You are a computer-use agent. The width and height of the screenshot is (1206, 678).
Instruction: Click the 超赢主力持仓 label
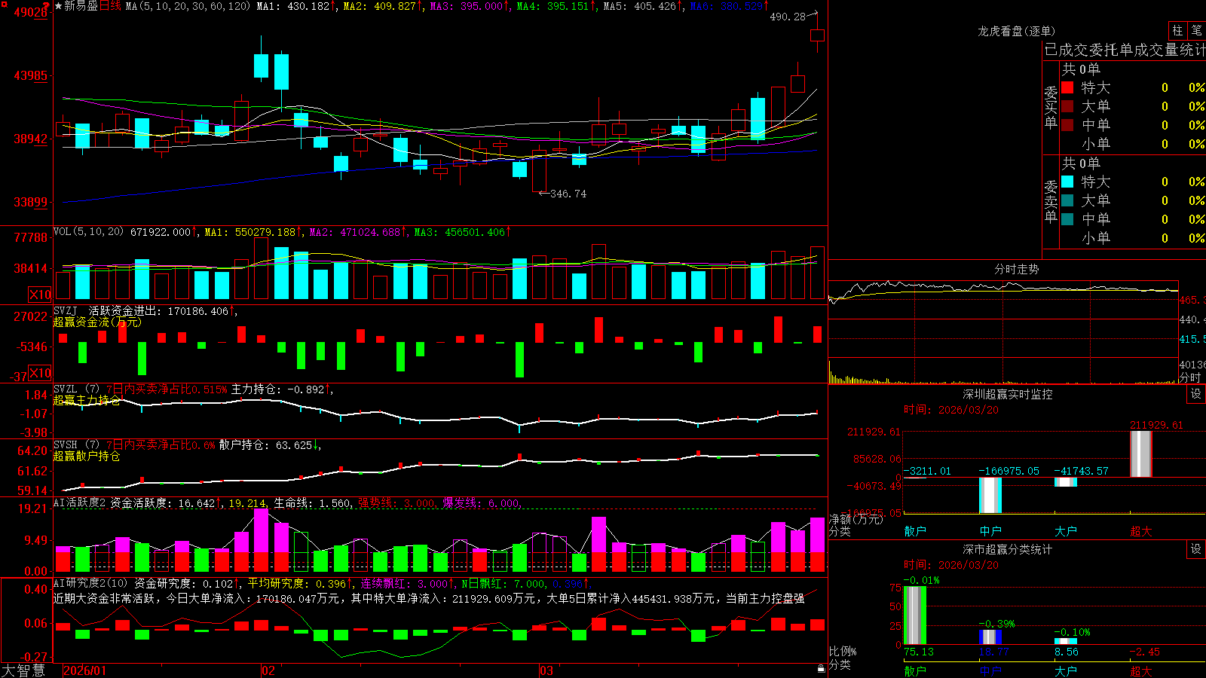87,400
